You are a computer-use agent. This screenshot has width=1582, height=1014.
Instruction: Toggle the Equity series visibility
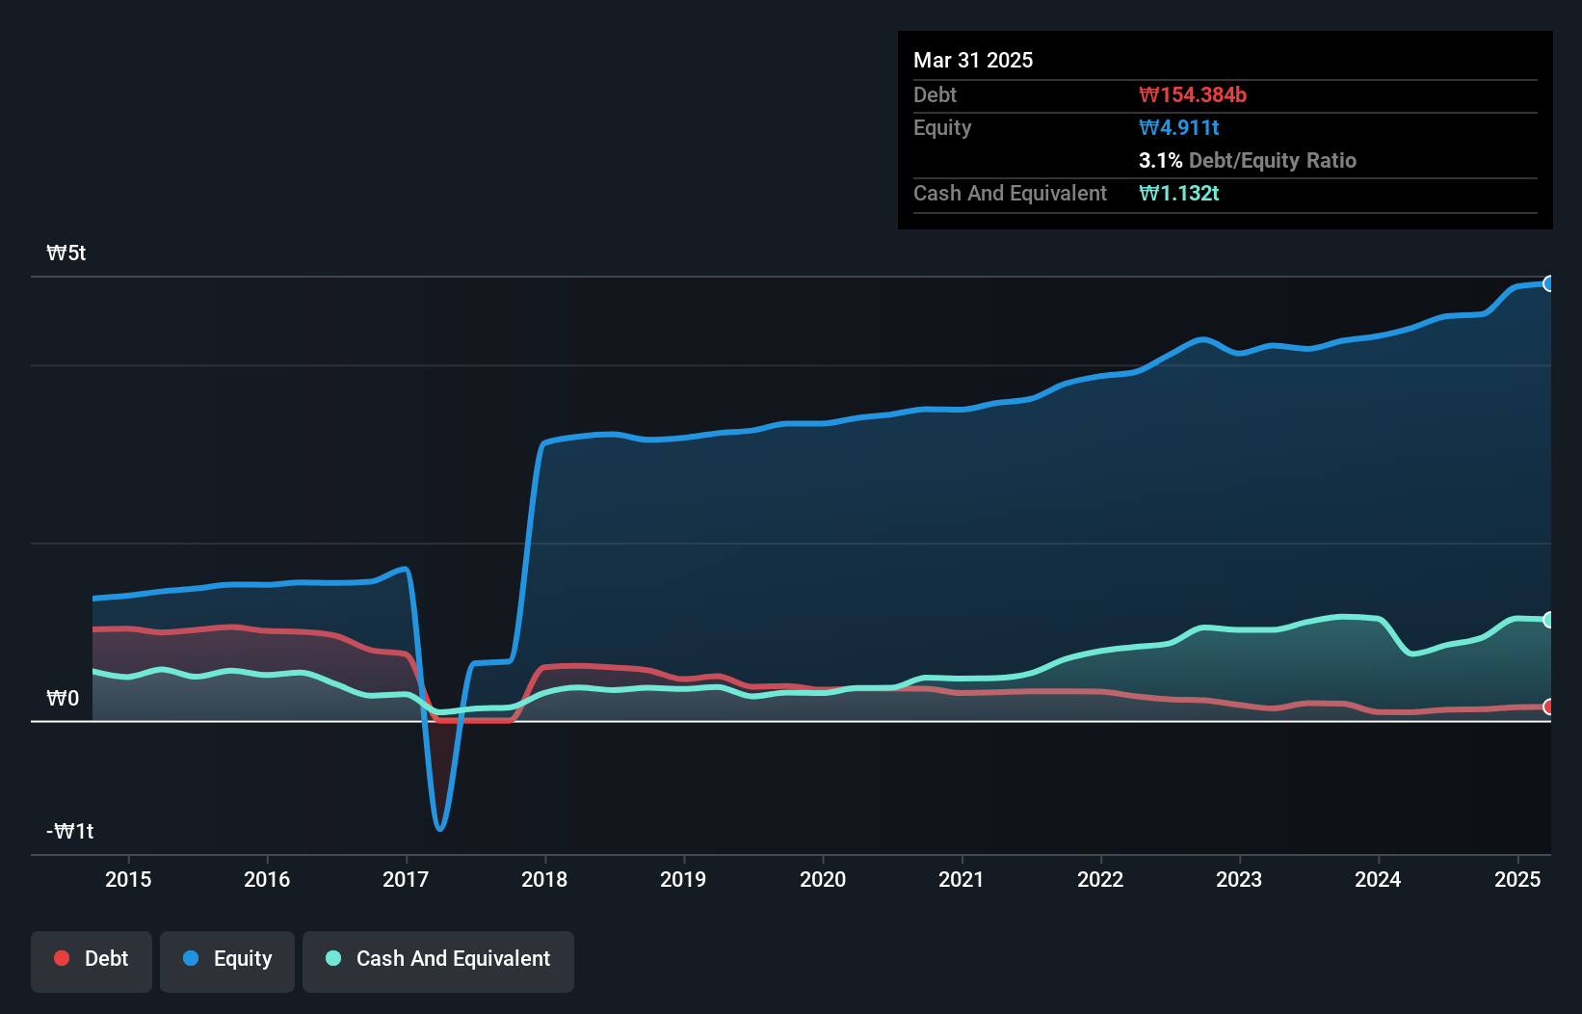[226, 960]
